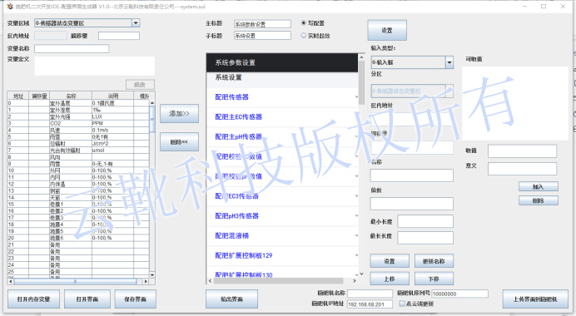Click the 保存界面 button
Viewport: 576px width, 316px height.
[x=135, y=299]
